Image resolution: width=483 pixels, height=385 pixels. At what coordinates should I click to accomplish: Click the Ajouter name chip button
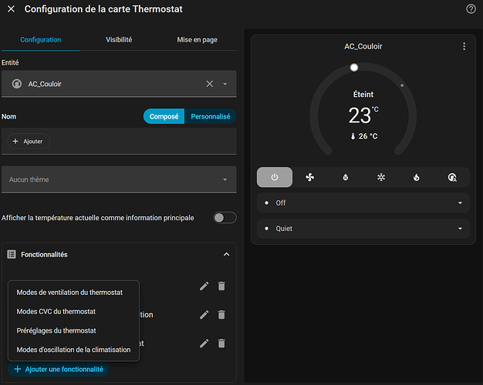[x=29, y=142]
